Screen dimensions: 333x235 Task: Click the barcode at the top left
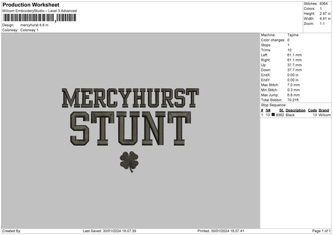tap(39, 18)
